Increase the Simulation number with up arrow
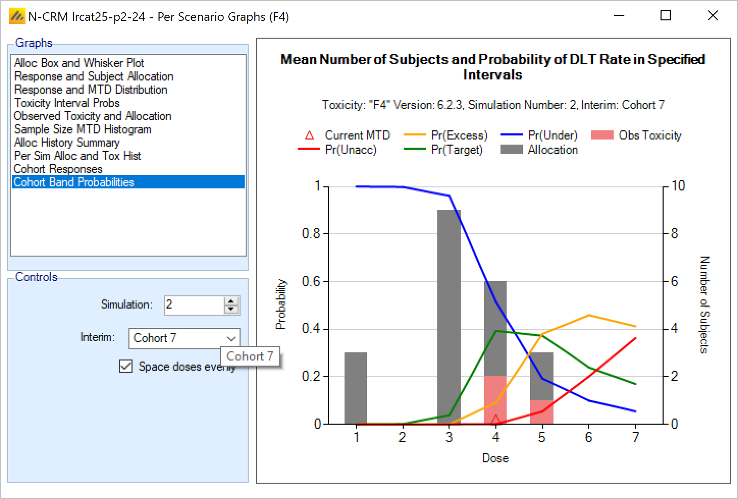The height and width of the screenshot is (499, 738). 231,301
